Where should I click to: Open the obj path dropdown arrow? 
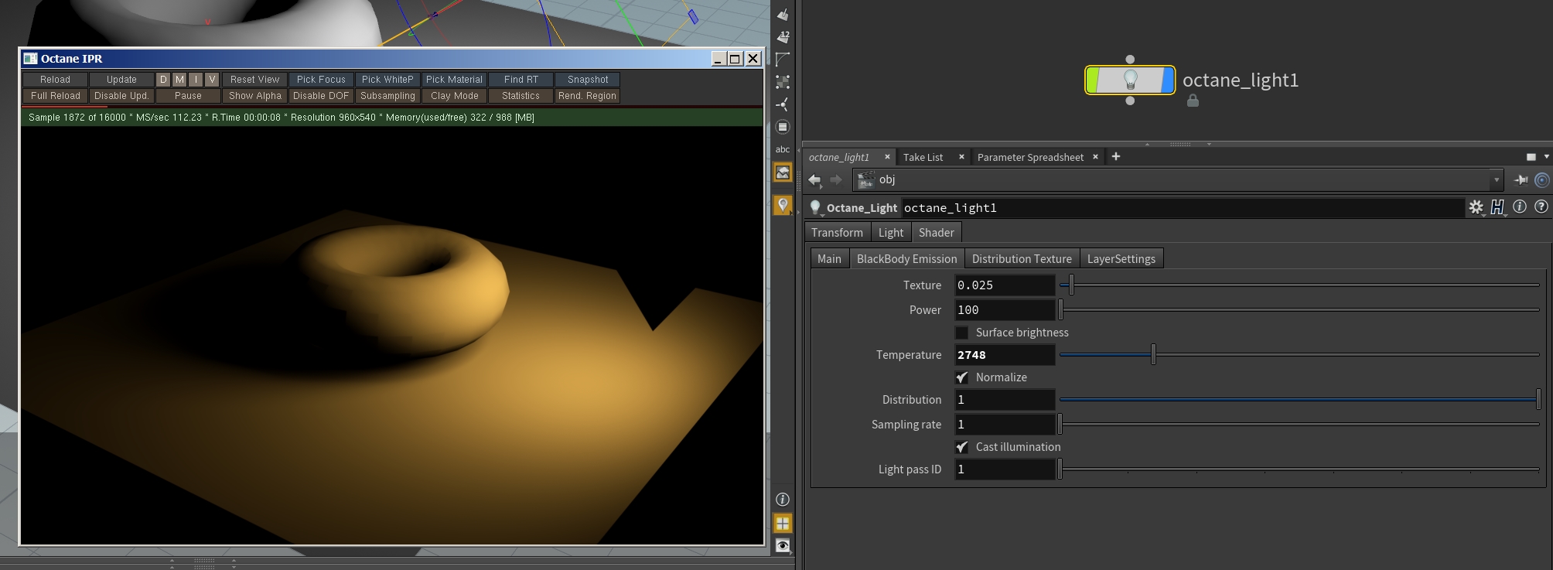pyautogui.click(x=1497, y=179)
